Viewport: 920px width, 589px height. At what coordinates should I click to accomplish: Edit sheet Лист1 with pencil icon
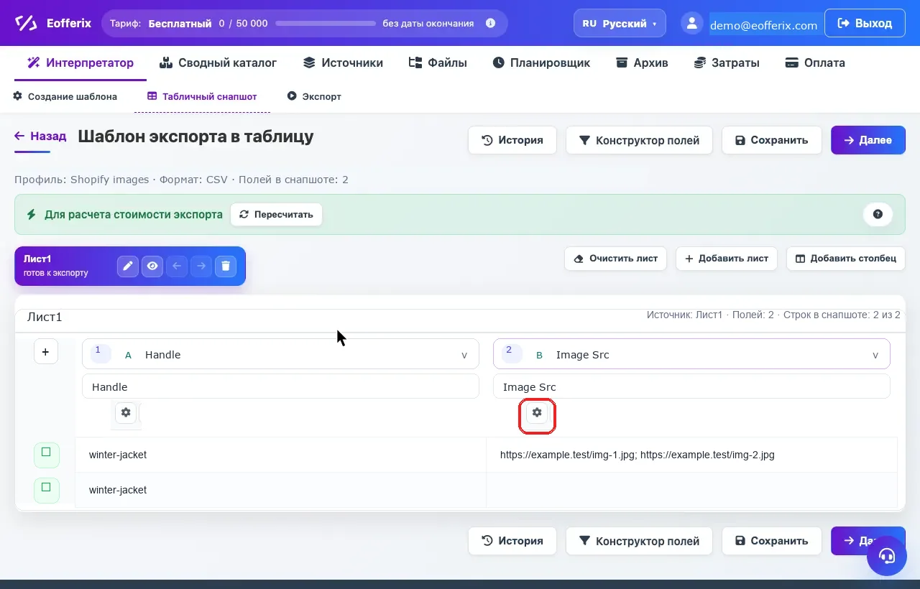point(128,266)
